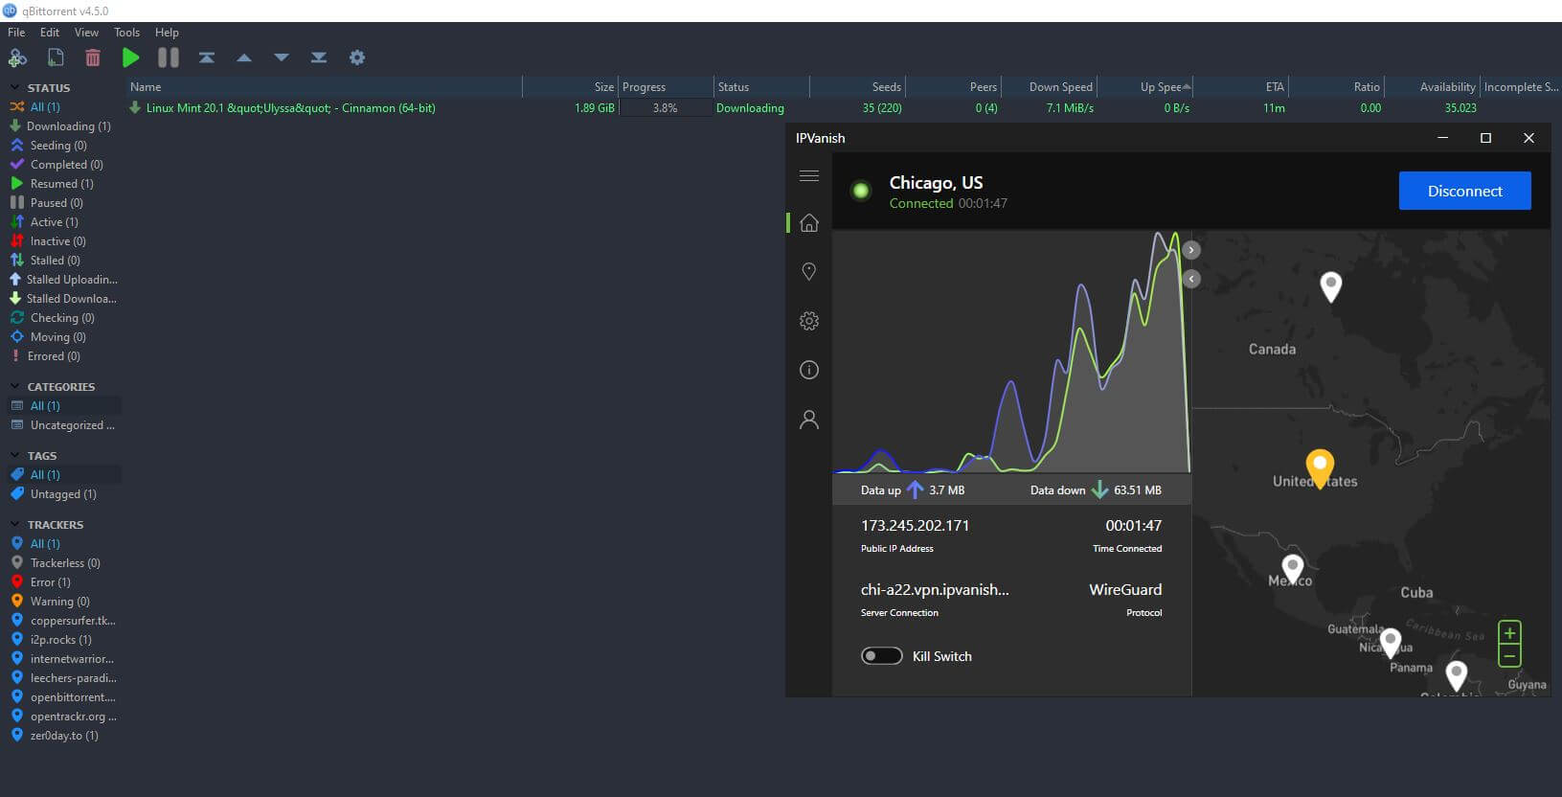Click Add torrent link toolbar icon

pyautogui.click(x=17, y=57)
